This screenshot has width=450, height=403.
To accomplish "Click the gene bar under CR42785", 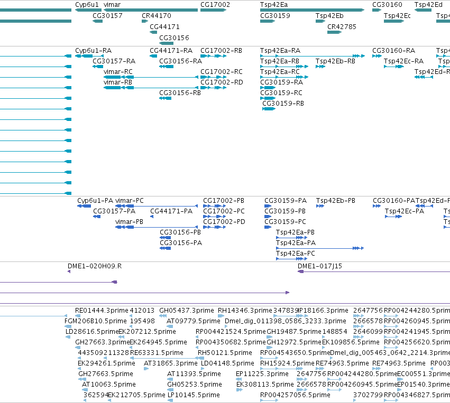I will 334,32.
